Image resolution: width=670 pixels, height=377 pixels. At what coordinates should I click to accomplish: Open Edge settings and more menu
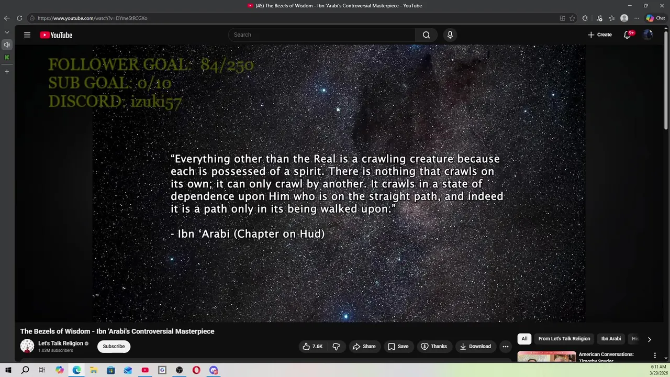[x=636, y=18]
